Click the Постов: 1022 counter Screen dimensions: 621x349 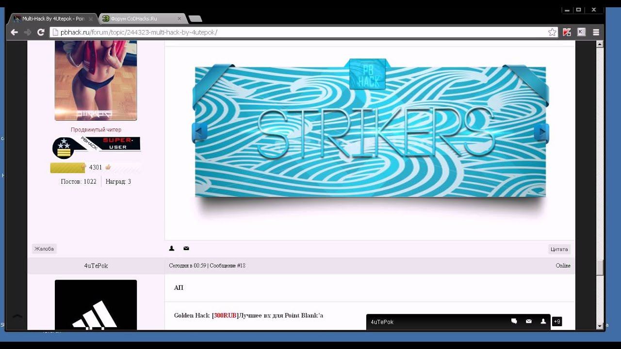[x=79, y=182]
